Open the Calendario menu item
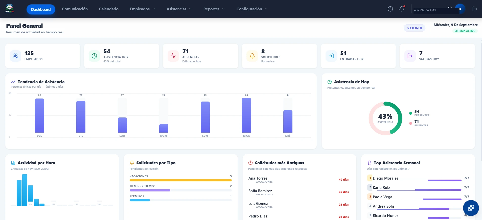Screen dimensions: 482x220 coord(109,9)
